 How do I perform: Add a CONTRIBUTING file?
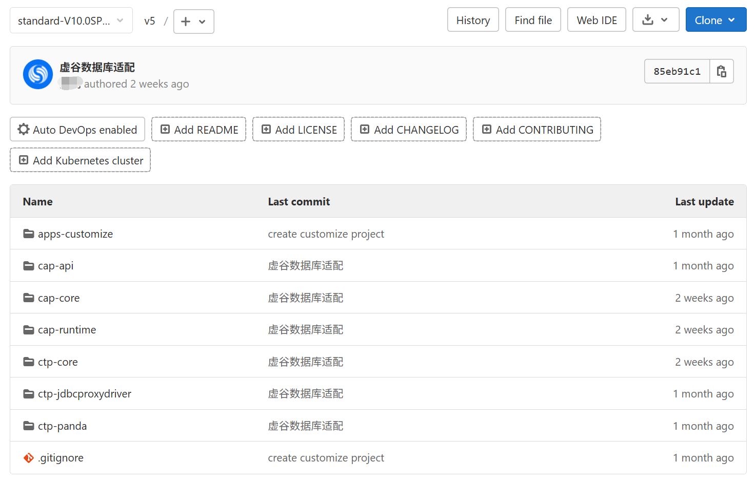(537, 130)
